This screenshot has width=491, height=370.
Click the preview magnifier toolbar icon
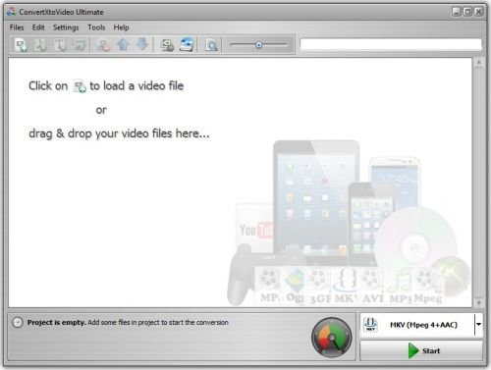tap(211, 45)
